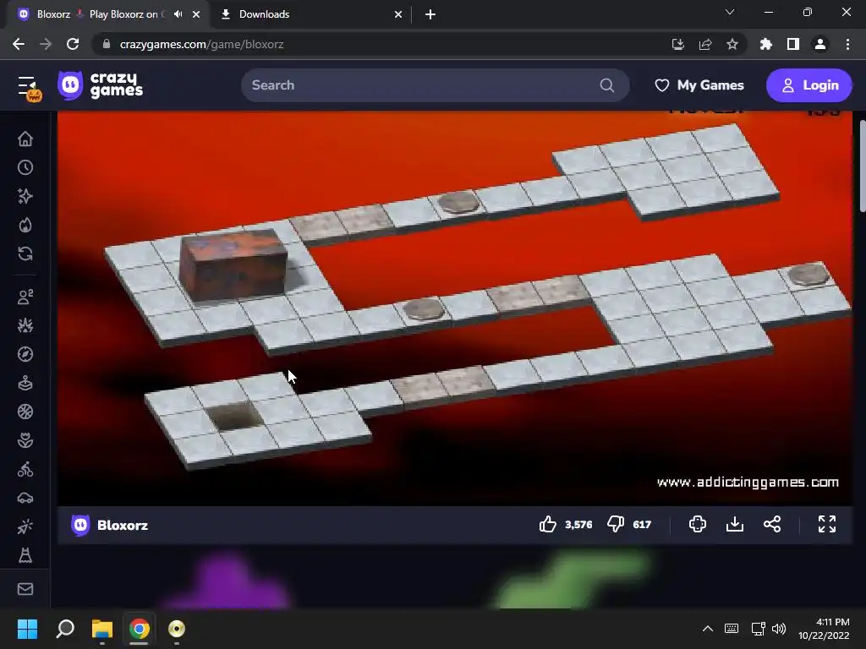The height and width of the screenshot is (649, 866).
Task: Toggle the hamburger sidebar menu
Action: point(26,85)
